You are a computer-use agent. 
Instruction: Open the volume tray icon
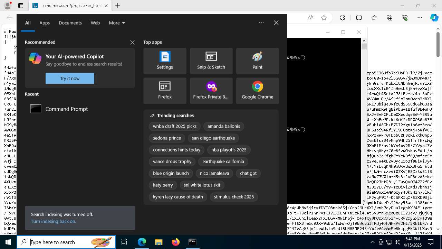pyautogui.click(x=397, y=242)
